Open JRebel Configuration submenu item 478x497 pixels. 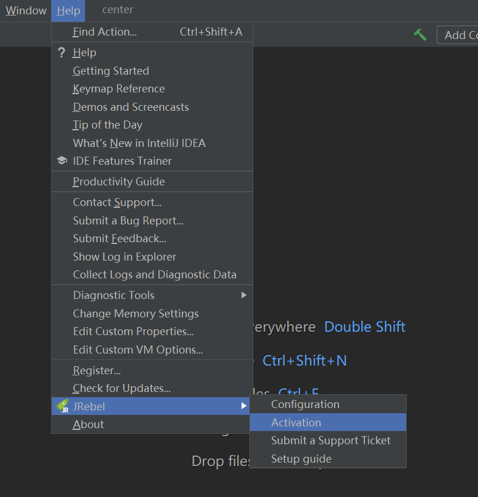pyautogui.click(x=328, y=404)
